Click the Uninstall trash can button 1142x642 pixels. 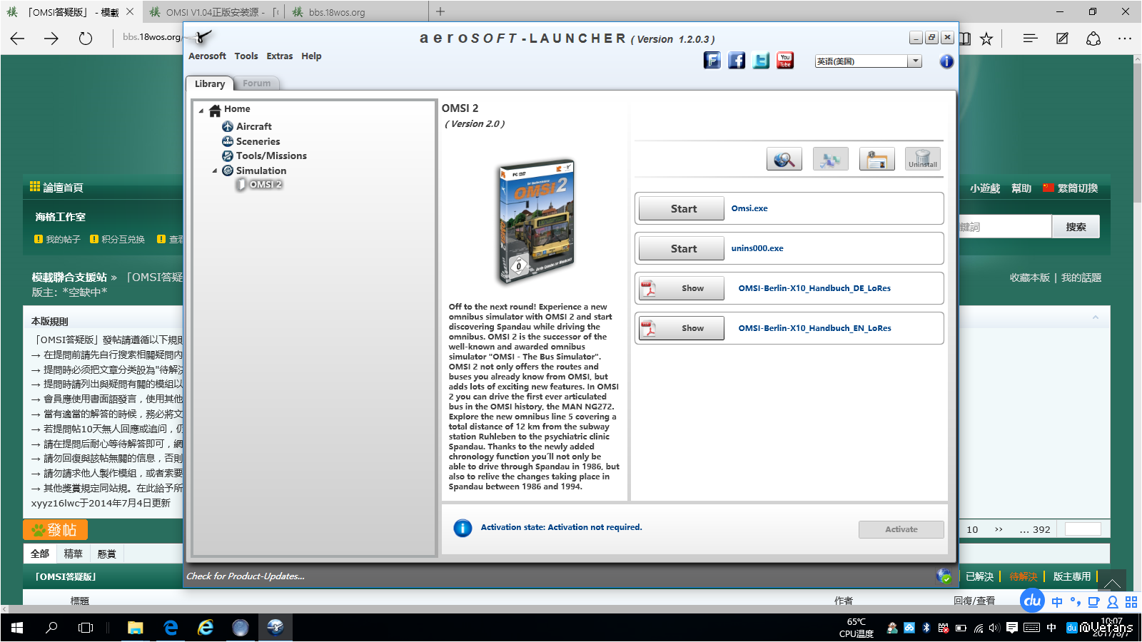tap(923, 159)
